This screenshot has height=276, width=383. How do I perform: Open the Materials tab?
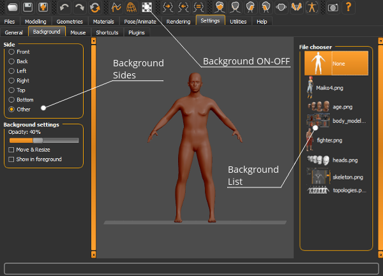click(x=103, y=22)
